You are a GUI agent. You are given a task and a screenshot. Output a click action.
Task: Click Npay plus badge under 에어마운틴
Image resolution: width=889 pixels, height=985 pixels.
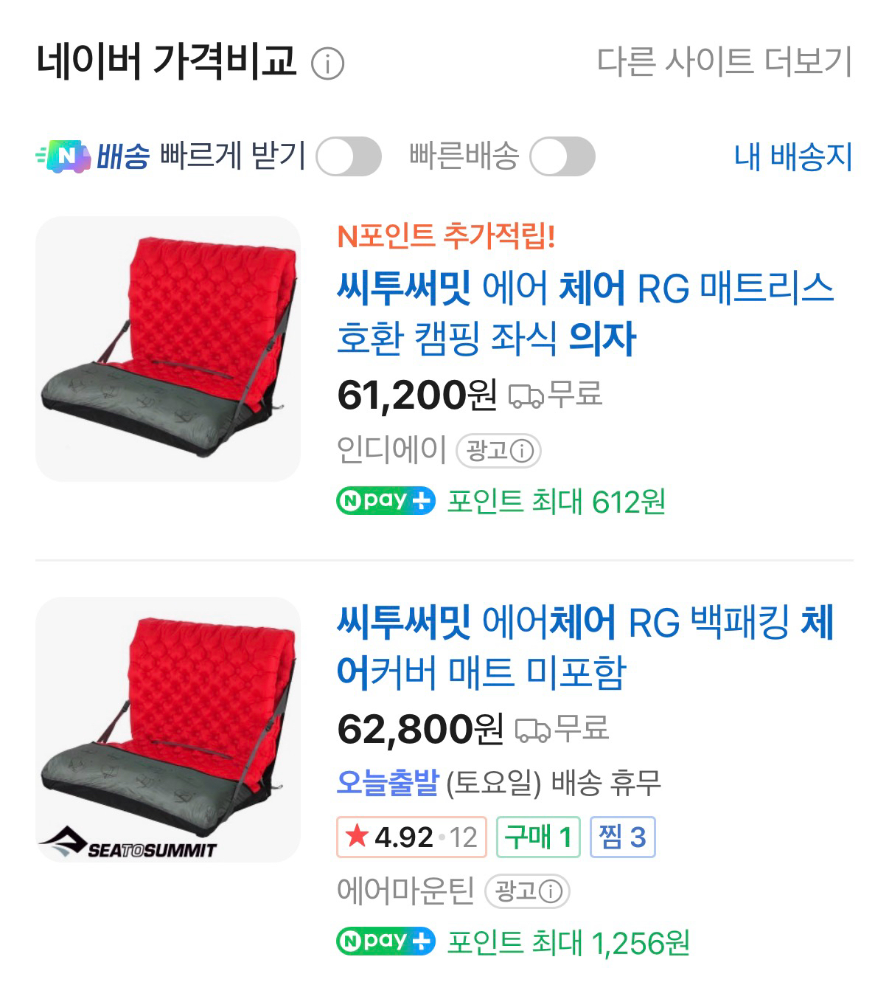386,941
